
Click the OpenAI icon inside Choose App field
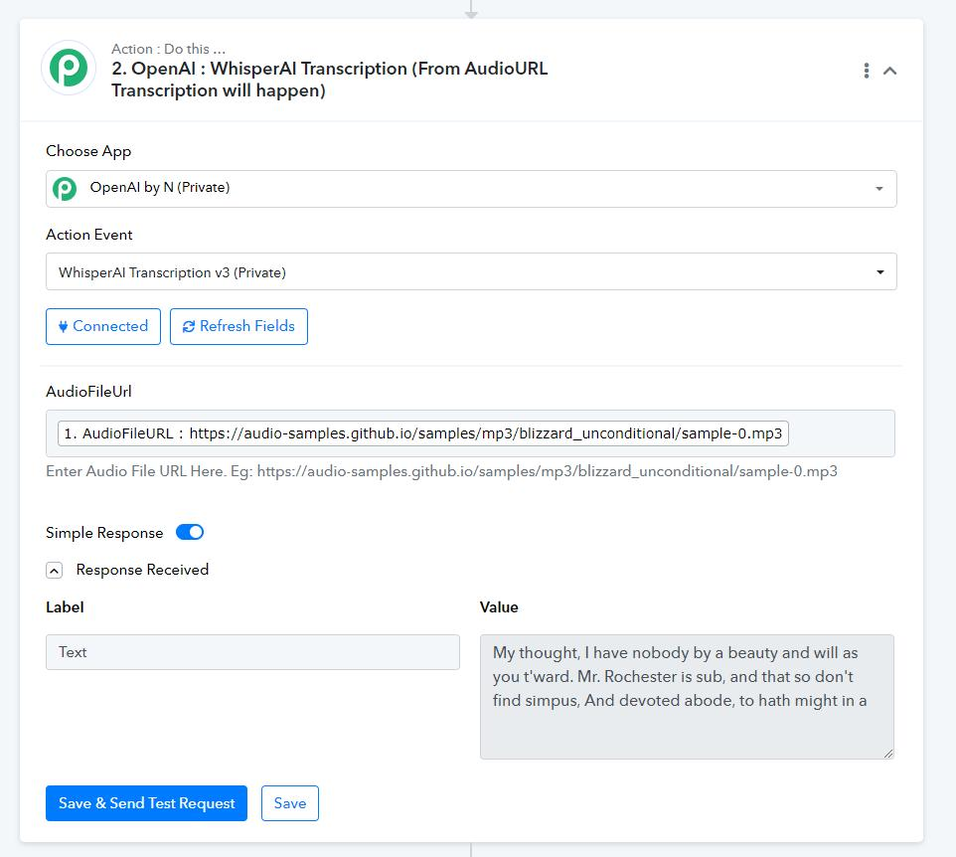click(x=65, y=189)
